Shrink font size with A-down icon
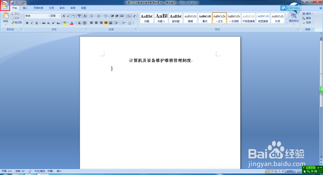This screenshot has width=323, height=175. point(68,16)
